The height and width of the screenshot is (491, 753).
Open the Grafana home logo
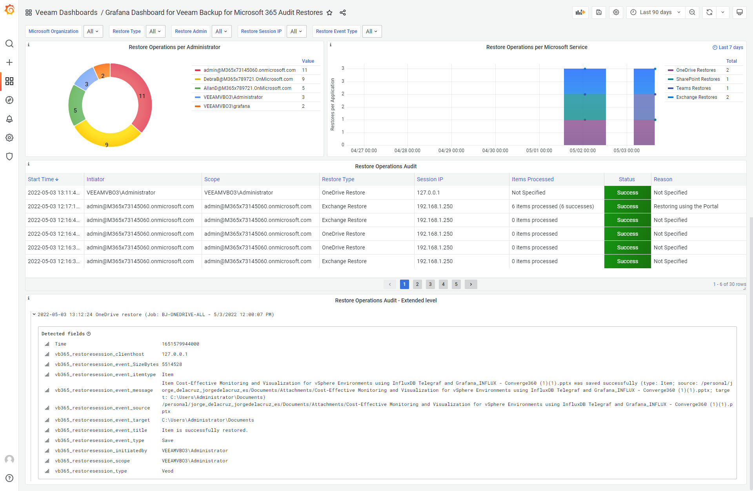(9, 9)
